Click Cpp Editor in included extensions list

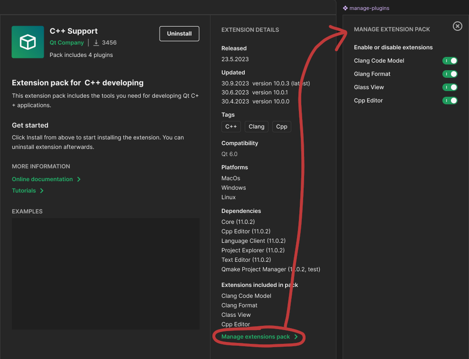tap(236, 324)
